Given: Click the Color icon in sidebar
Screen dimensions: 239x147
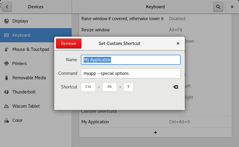Looking at the screenshot, I should 7,120.
